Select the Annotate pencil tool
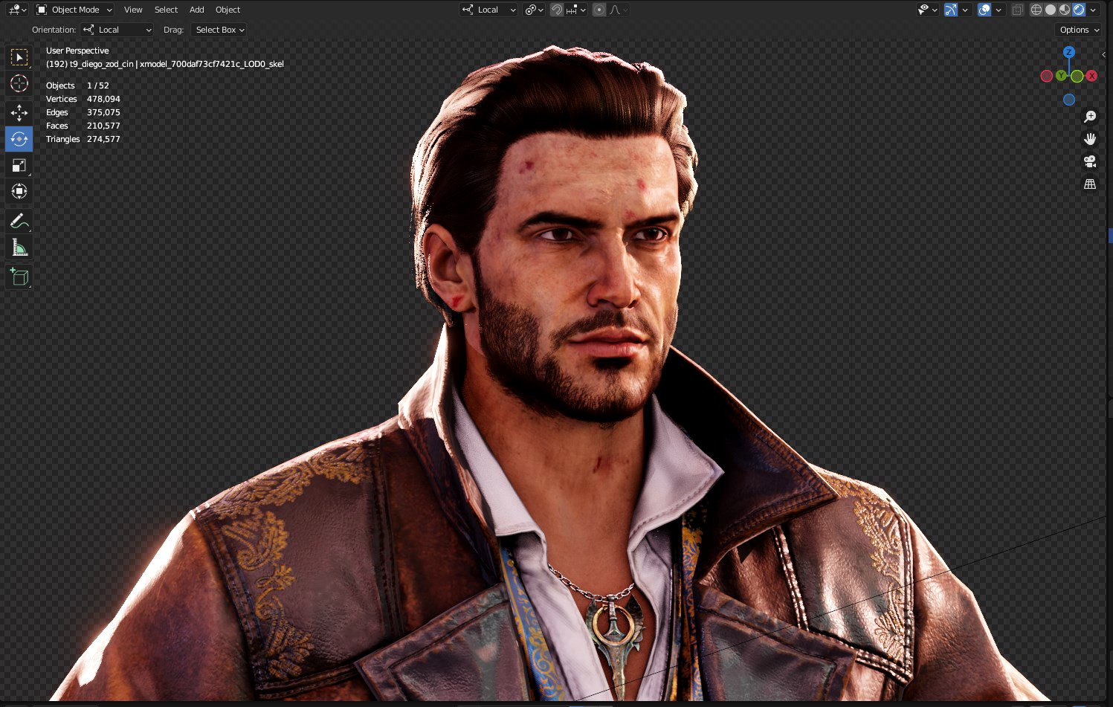 19,221
